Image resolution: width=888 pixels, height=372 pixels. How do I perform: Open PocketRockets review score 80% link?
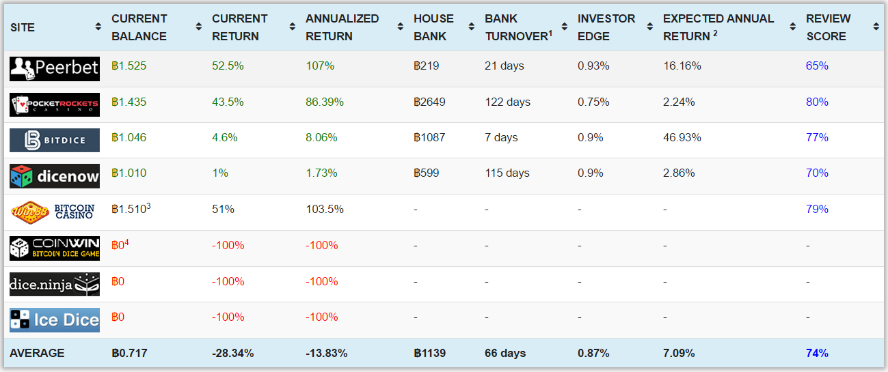[817, 102]
